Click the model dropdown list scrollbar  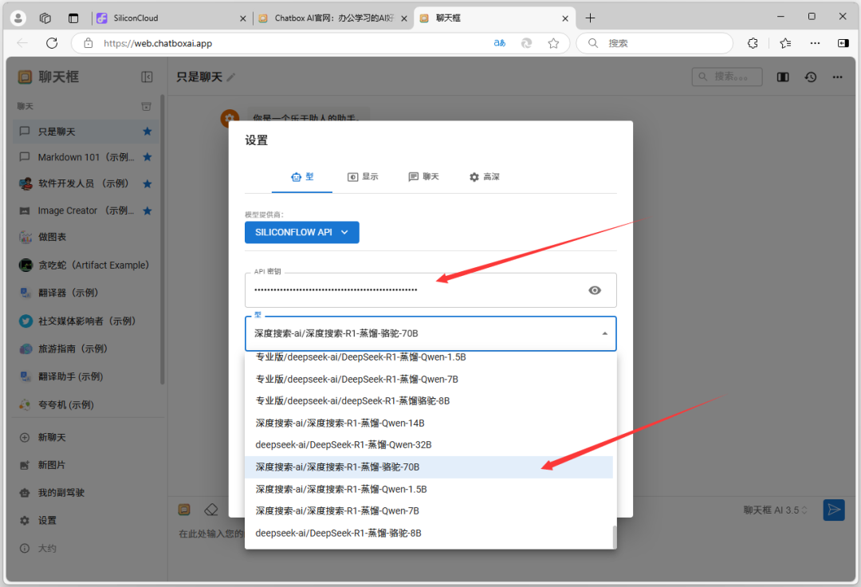click(x=615, y=537)
